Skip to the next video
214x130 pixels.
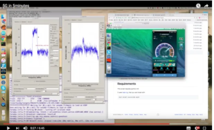[17, 128]
